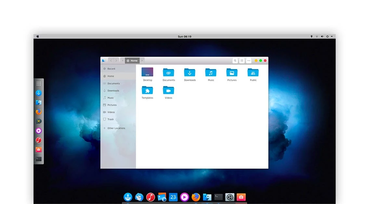Expand the path chevron next to Home
Image resolution: width=390 pixels, height=204 pixels.
click(x=142, y=60)
